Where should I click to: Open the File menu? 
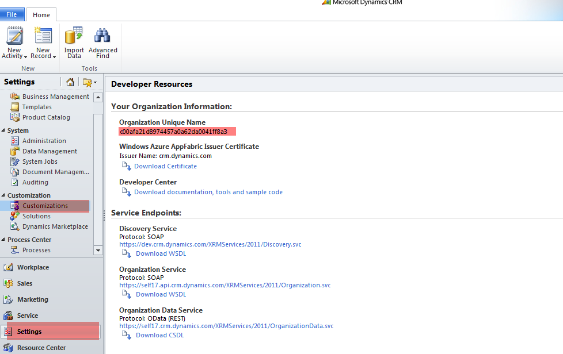click(x=12, y=14)
